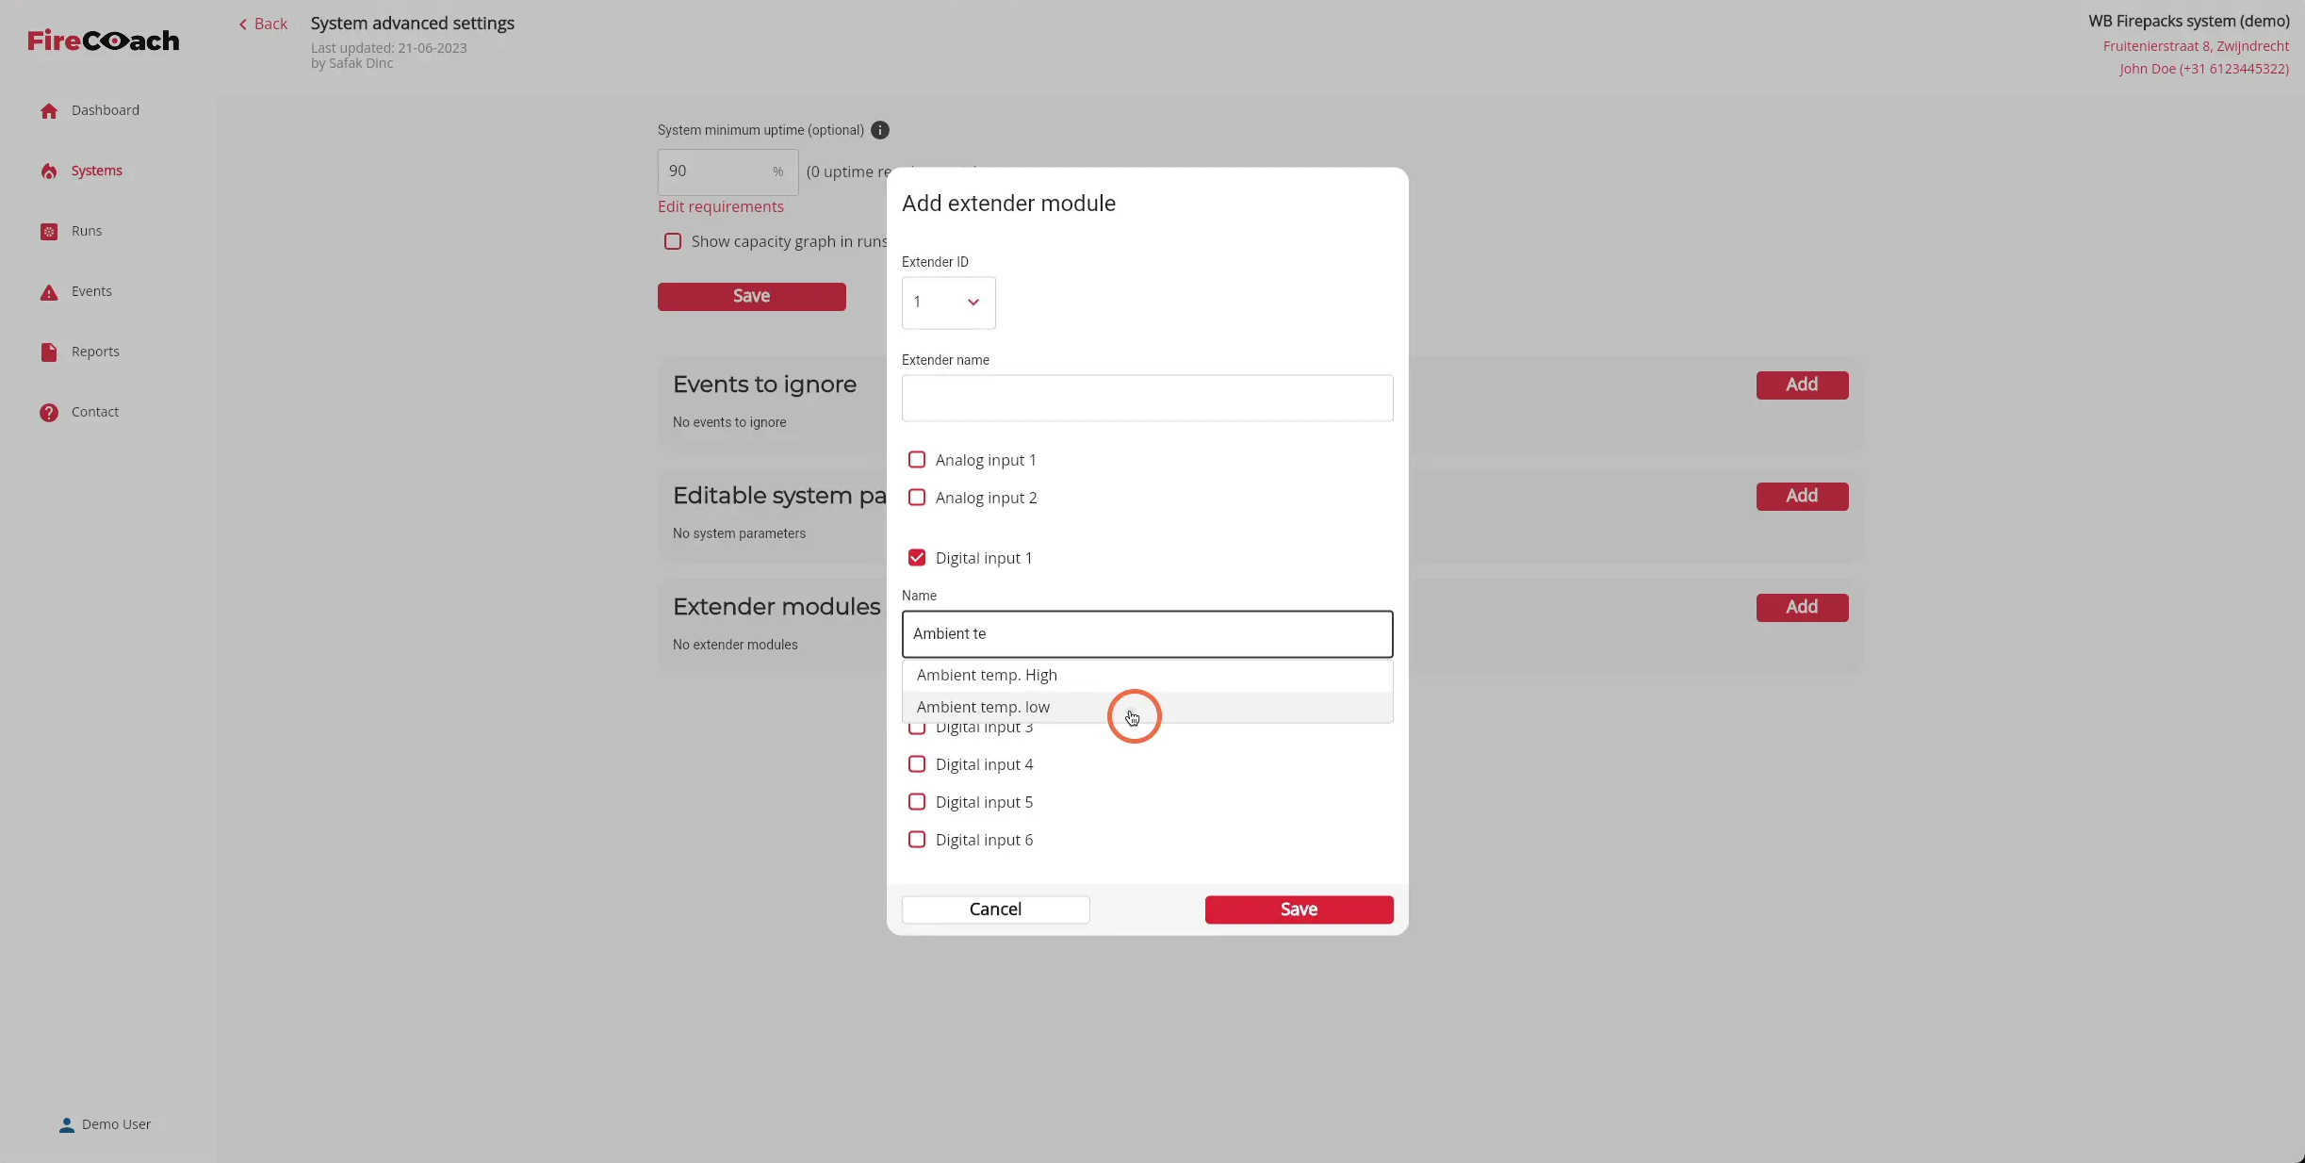The width and height of the screenshot is (2305, 1163).
Task: Click the System minimum uptime percentage field
Action: 727,172
